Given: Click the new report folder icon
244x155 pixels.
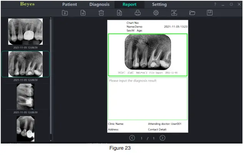Looking at the screenshot, I should (65, 13).
